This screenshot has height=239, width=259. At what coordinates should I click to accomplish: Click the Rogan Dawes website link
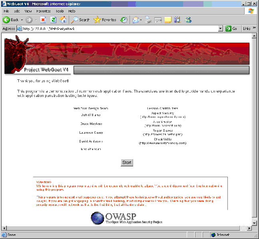pos(163,134)
